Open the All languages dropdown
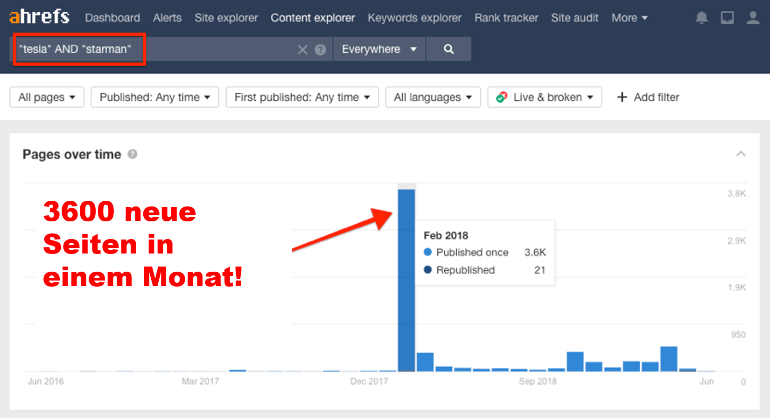Viewport: 770px width, 418px height. coord(433,97)
